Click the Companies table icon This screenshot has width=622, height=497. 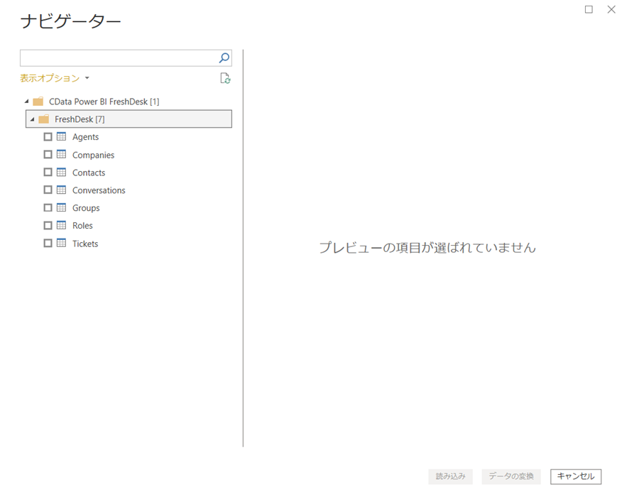pyautogui.click(x=60, y=154)
